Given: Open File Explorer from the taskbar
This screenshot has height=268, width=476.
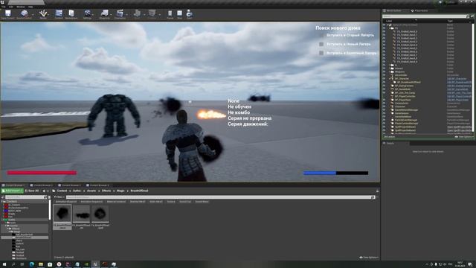Looking at the screenshot, I should (41, 264).
